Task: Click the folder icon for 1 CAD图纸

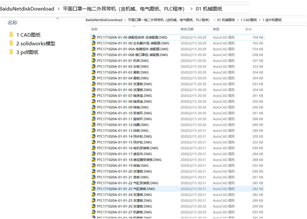Action: click(11, 35)
